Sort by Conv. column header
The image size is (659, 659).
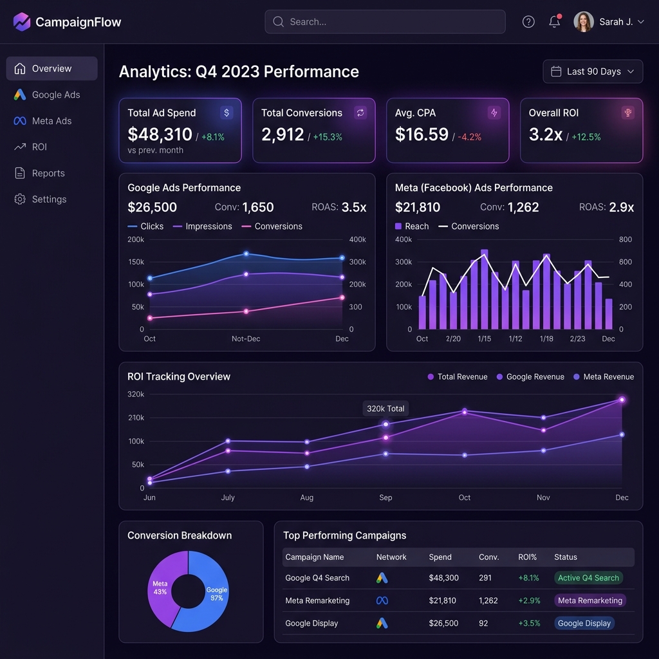489,557
